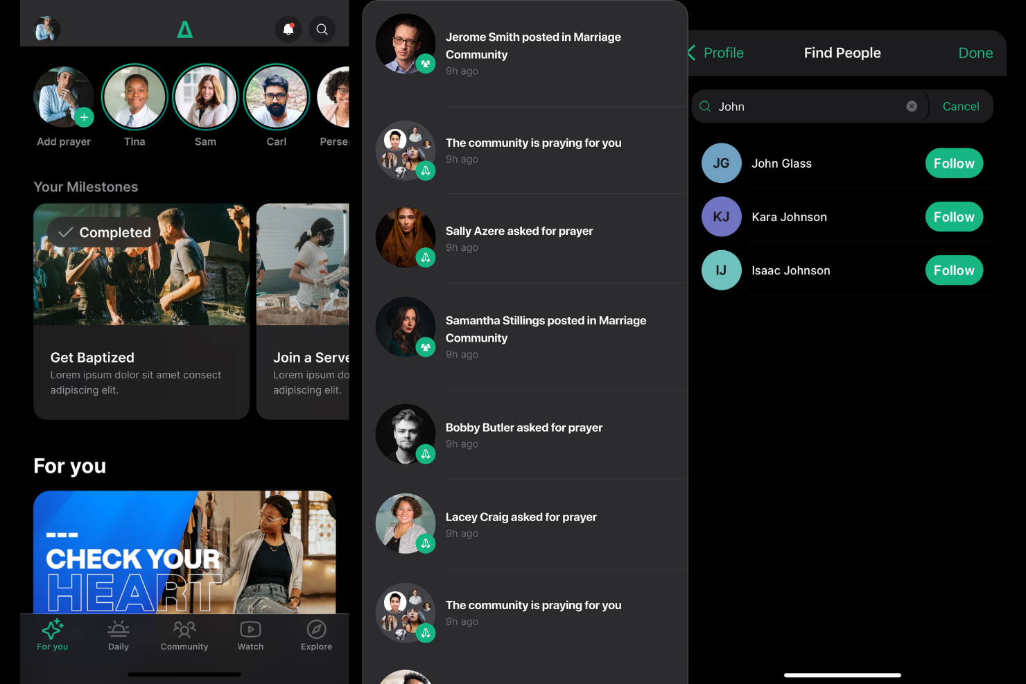This screenshot has height=684, width=1026.
Task: Tap Lacey Craig's avatar
Action: tap(406, 523)
